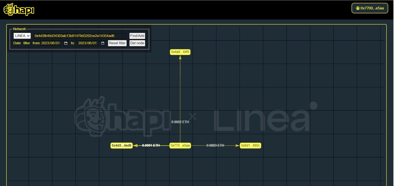This screenshot has width=394, height=186.
Task: Select the central 0x770...e5aa node
Action: click(x=180, y=145)
